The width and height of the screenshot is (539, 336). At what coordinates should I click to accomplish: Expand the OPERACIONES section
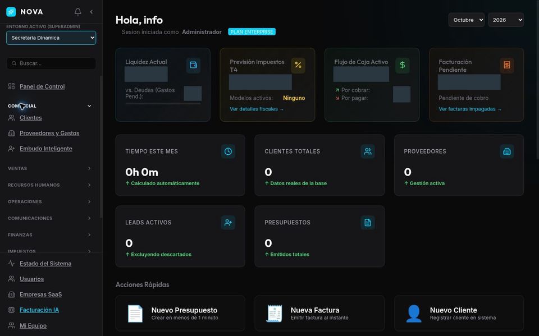[49, 202]
